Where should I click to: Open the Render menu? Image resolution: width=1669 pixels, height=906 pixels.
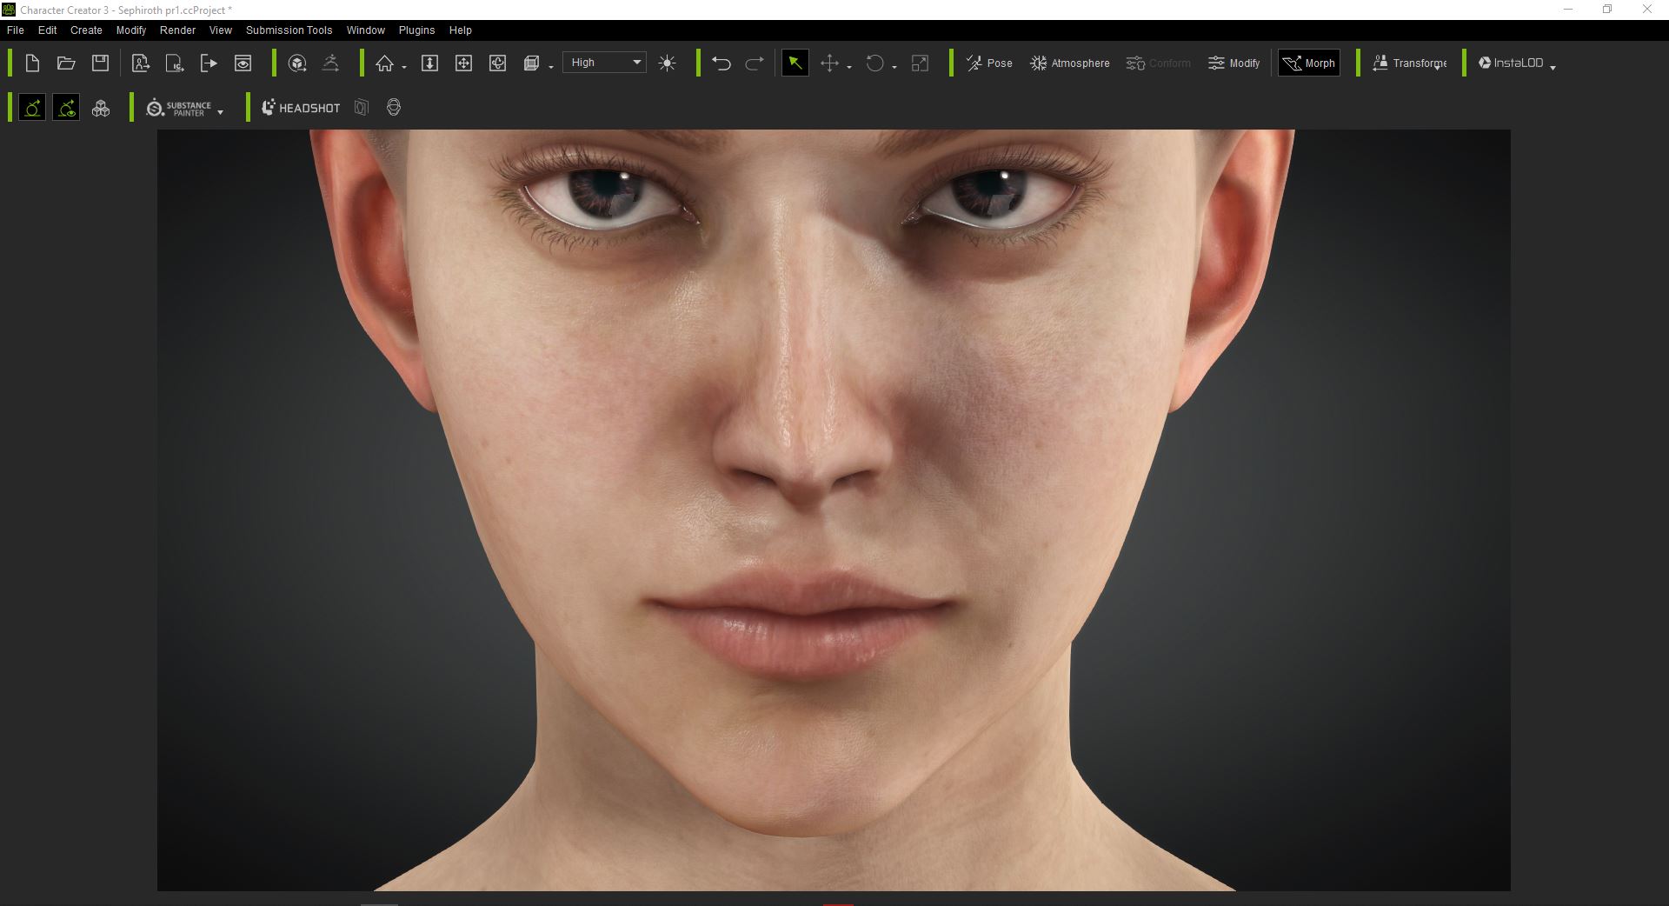point(178,30)
